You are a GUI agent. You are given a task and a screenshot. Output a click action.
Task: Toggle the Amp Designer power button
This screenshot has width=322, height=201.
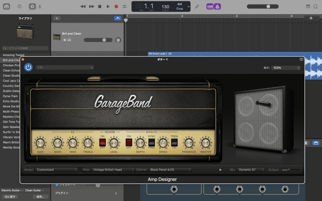pyautogui.click(x=28, y=67)
